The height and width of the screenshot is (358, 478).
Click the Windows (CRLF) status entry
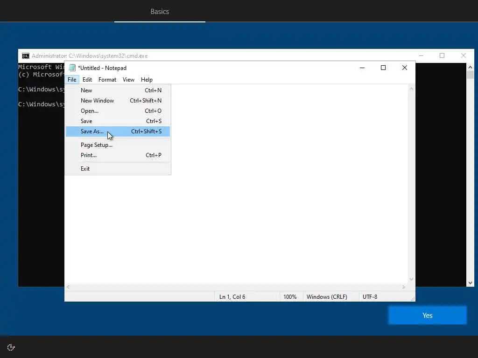coord(327,297)
